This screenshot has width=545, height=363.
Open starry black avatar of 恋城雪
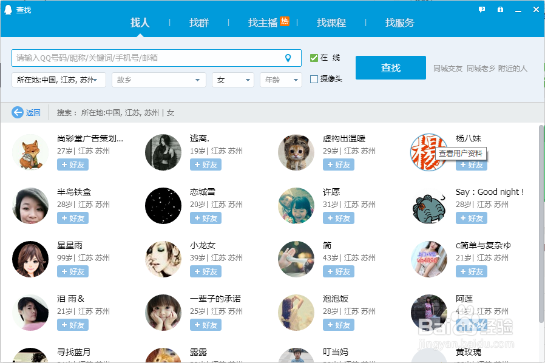(163, 206)
